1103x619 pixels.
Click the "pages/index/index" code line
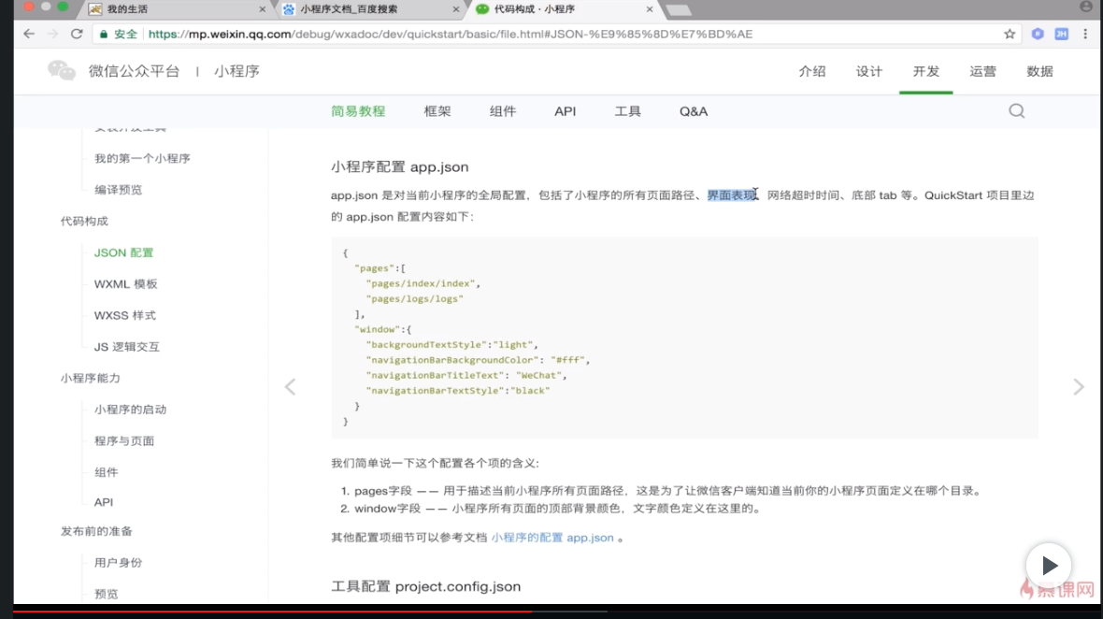pos(423,283)
